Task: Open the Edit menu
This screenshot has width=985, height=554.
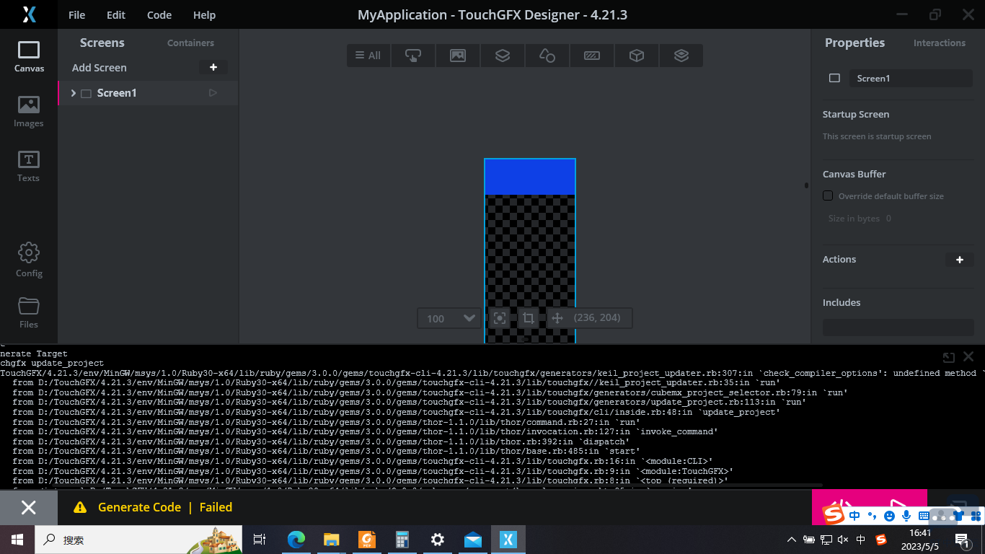Action: pyautogui.click(x=115, y=14)
